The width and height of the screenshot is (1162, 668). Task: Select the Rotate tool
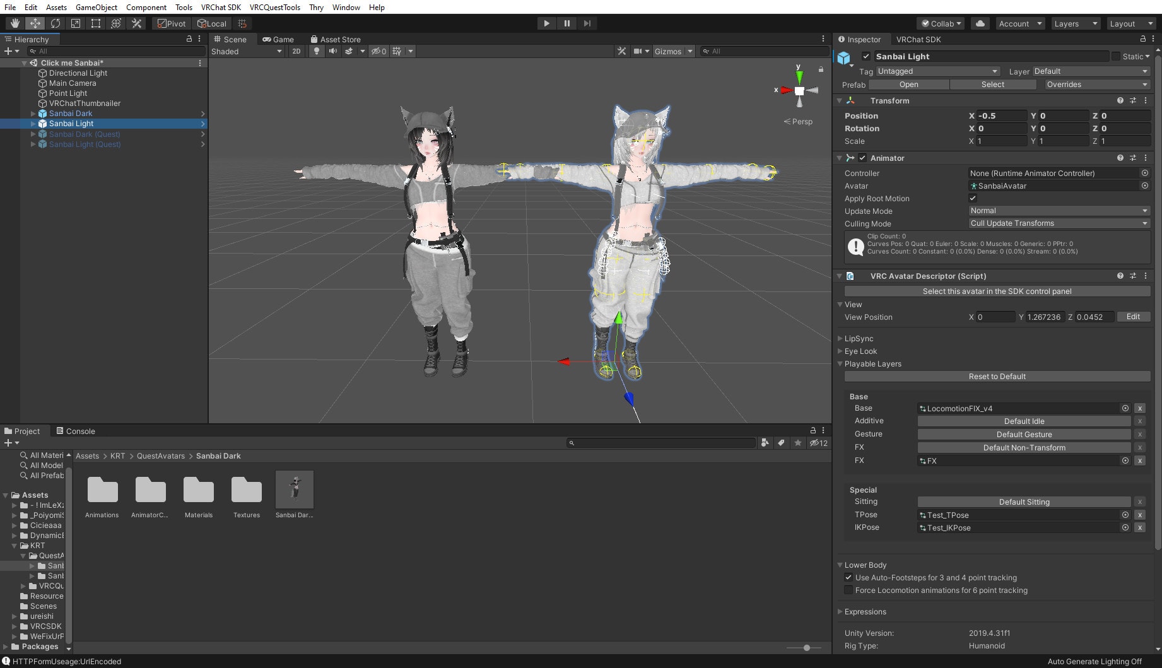pyautogui.click(x=55, y=23)
